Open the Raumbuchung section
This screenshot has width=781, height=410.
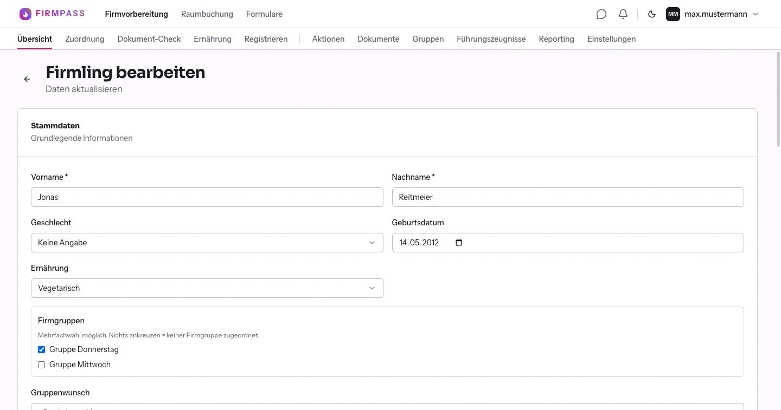click(x=207, y=14)
